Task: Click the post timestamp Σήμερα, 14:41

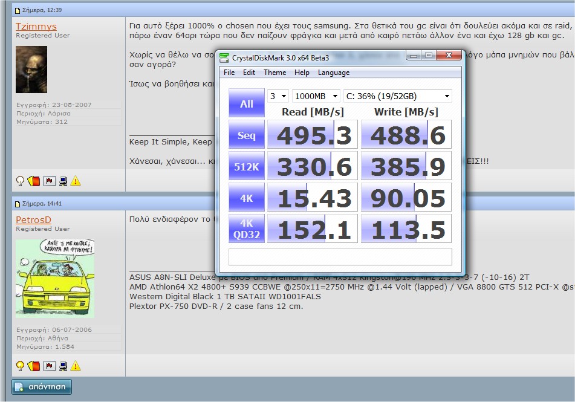Action: 42,204
